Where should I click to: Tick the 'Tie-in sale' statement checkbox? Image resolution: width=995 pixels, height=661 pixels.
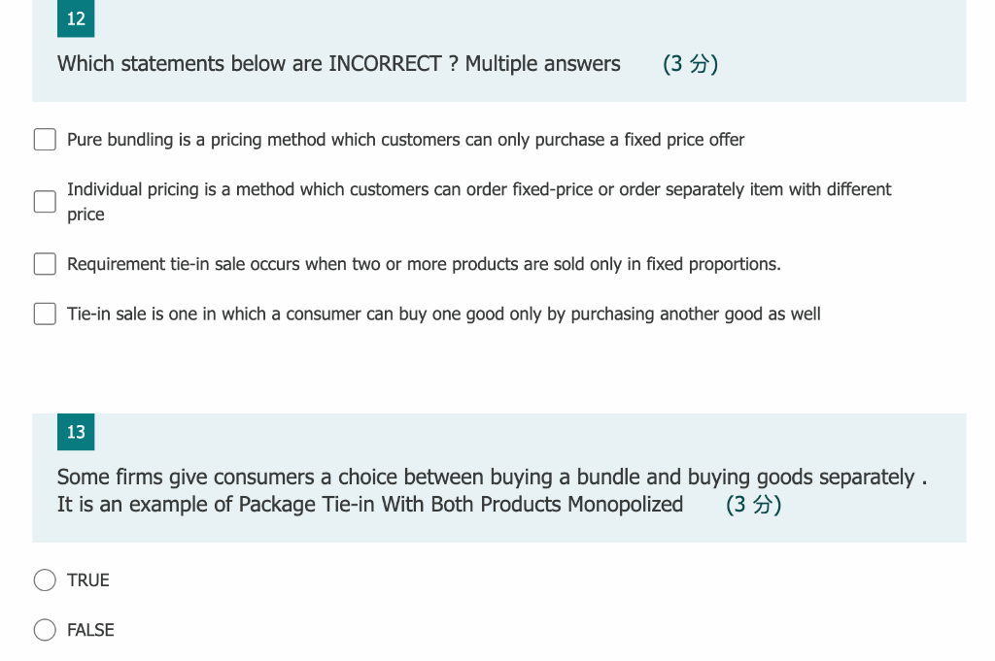pyautogui.click(x=45, y=314)
